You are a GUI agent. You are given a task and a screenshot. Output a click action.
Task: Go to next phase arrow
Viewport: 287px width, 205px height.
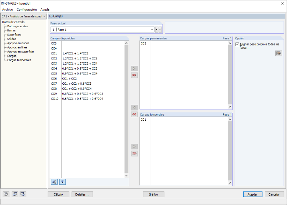tap(160, 30)
